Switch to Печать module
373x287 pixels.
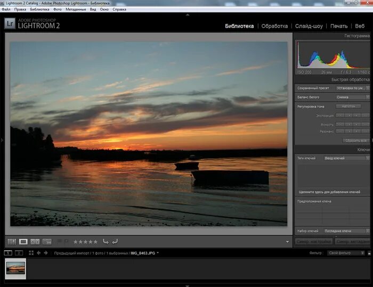click(x=339, y=26)
